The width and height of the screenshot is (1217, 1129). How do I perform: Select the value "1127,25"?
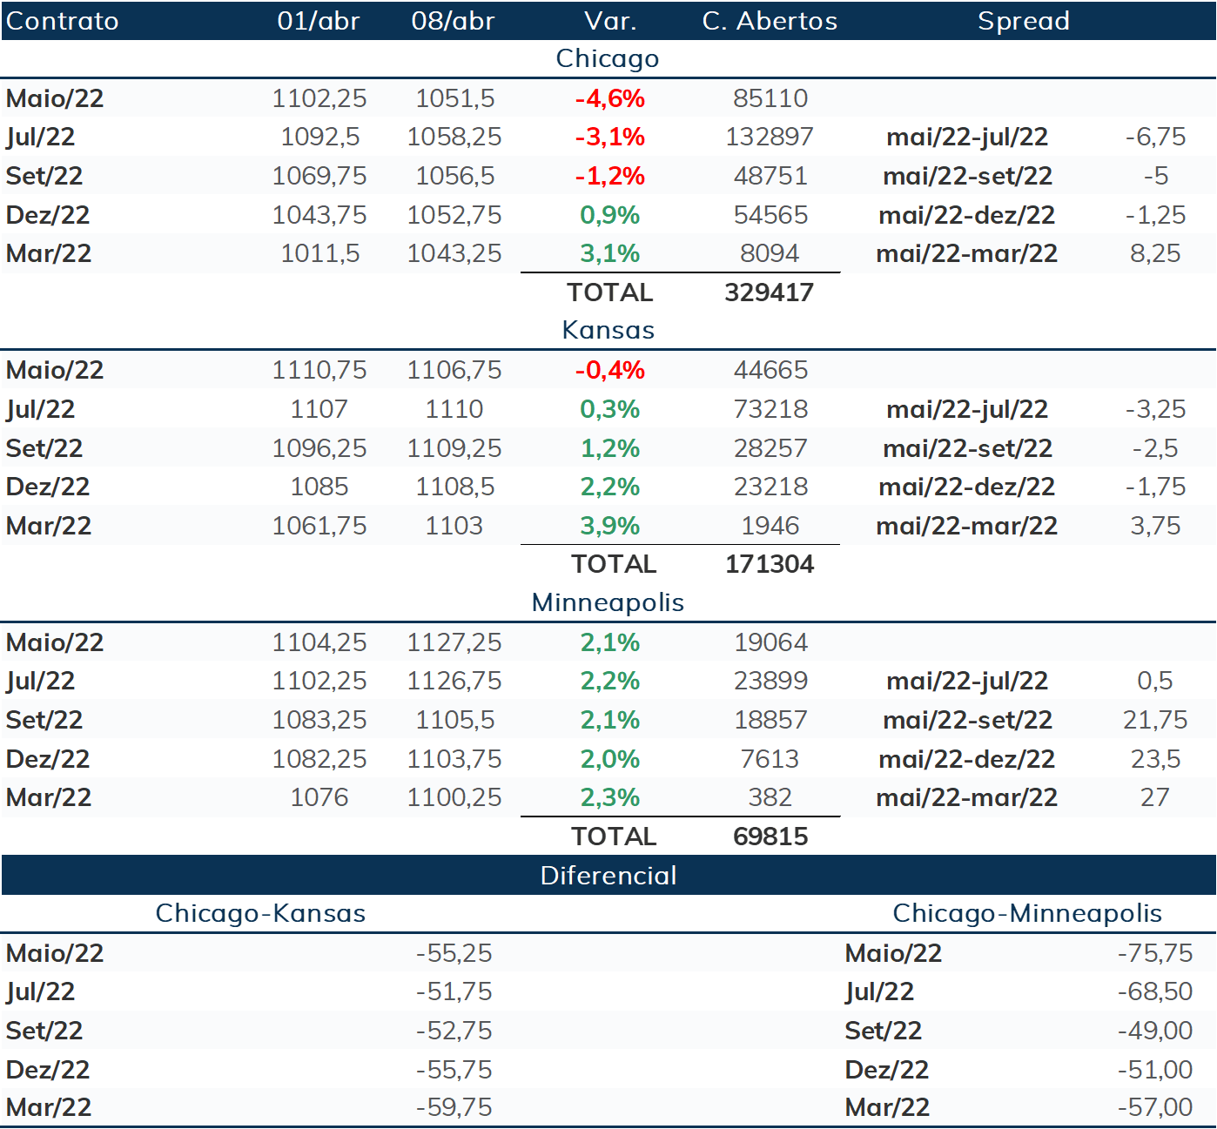click(454, 642)
